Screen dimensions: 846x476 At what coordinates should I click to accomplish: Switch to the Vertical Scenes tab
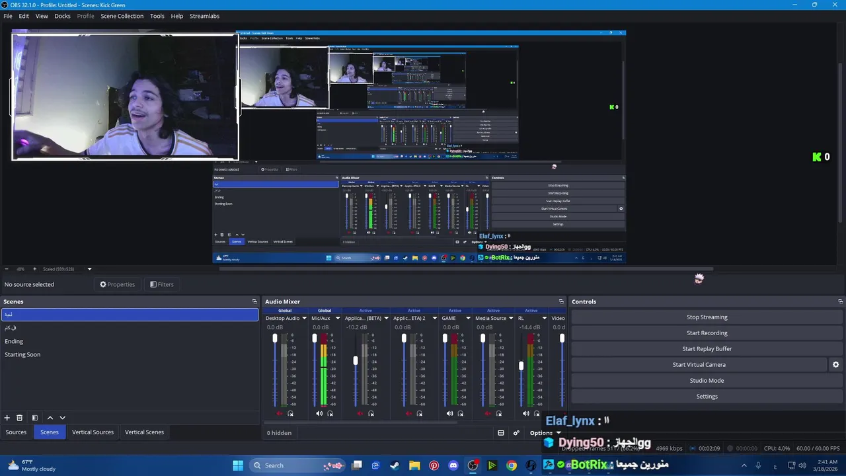coord(144,432)
